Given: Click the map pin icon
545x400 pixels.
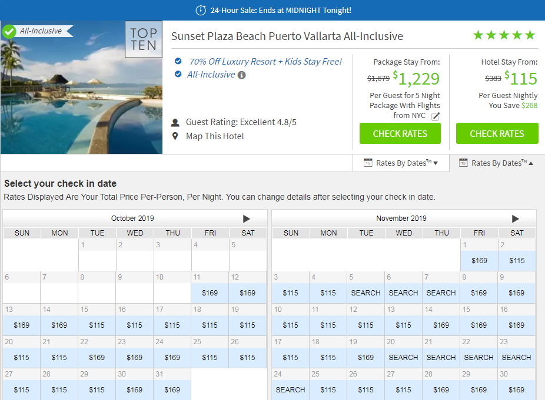Looking at the screenshot, I should (x=175, y=136).
